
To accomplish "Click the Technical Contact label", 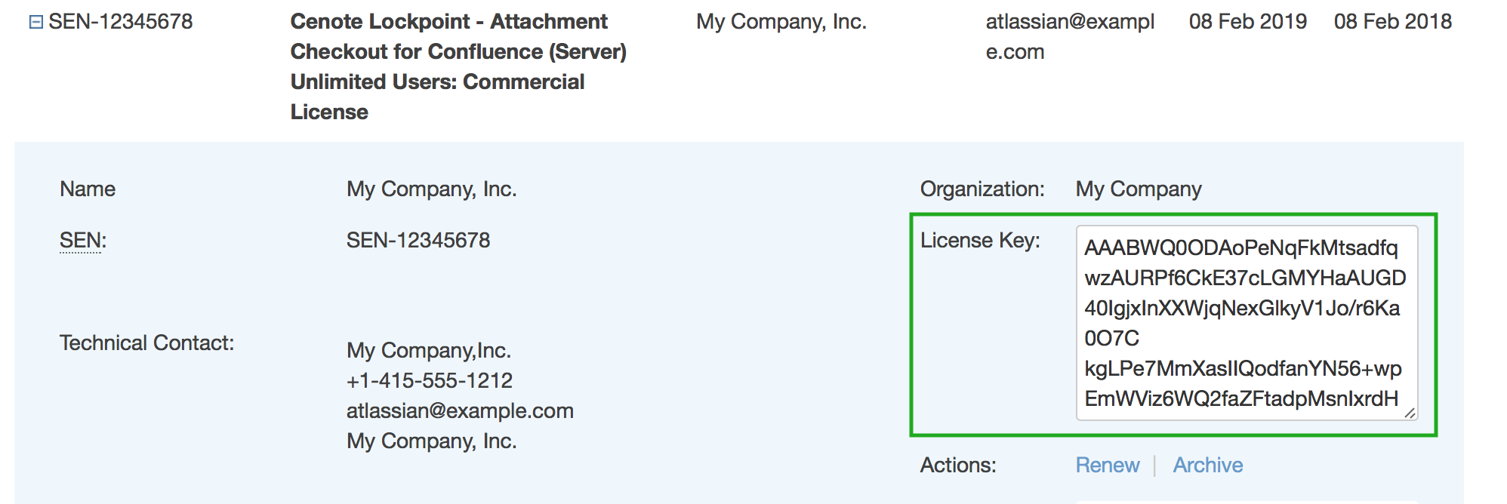I will pos(146,343).
